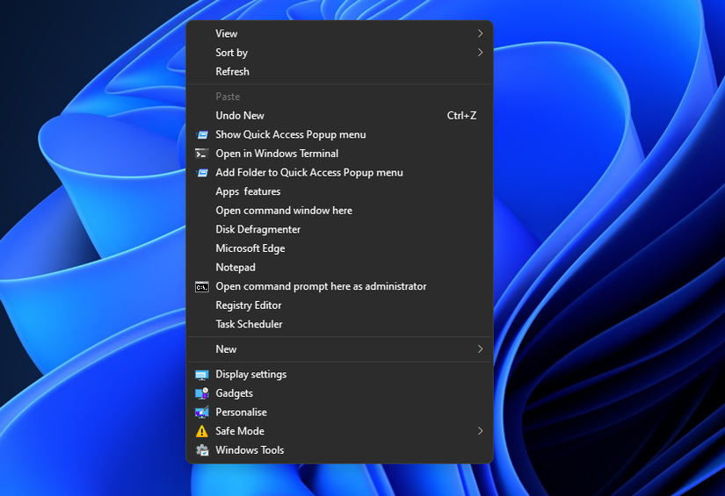Click the Windows Terminal icon
The height and width of the screenshot is (496, 725).
click(x=202, y=154)
